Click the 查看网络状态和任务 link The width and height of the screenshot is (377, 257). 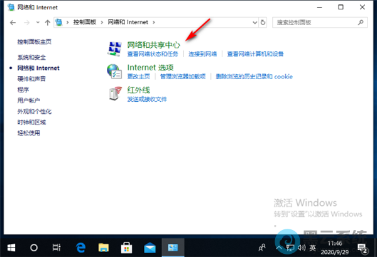coord(153,54)
